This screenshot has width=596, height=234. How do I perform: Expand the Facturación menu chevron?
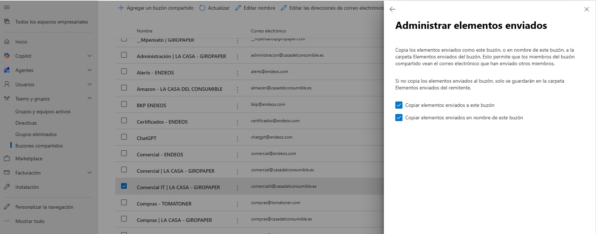point(90,173)
